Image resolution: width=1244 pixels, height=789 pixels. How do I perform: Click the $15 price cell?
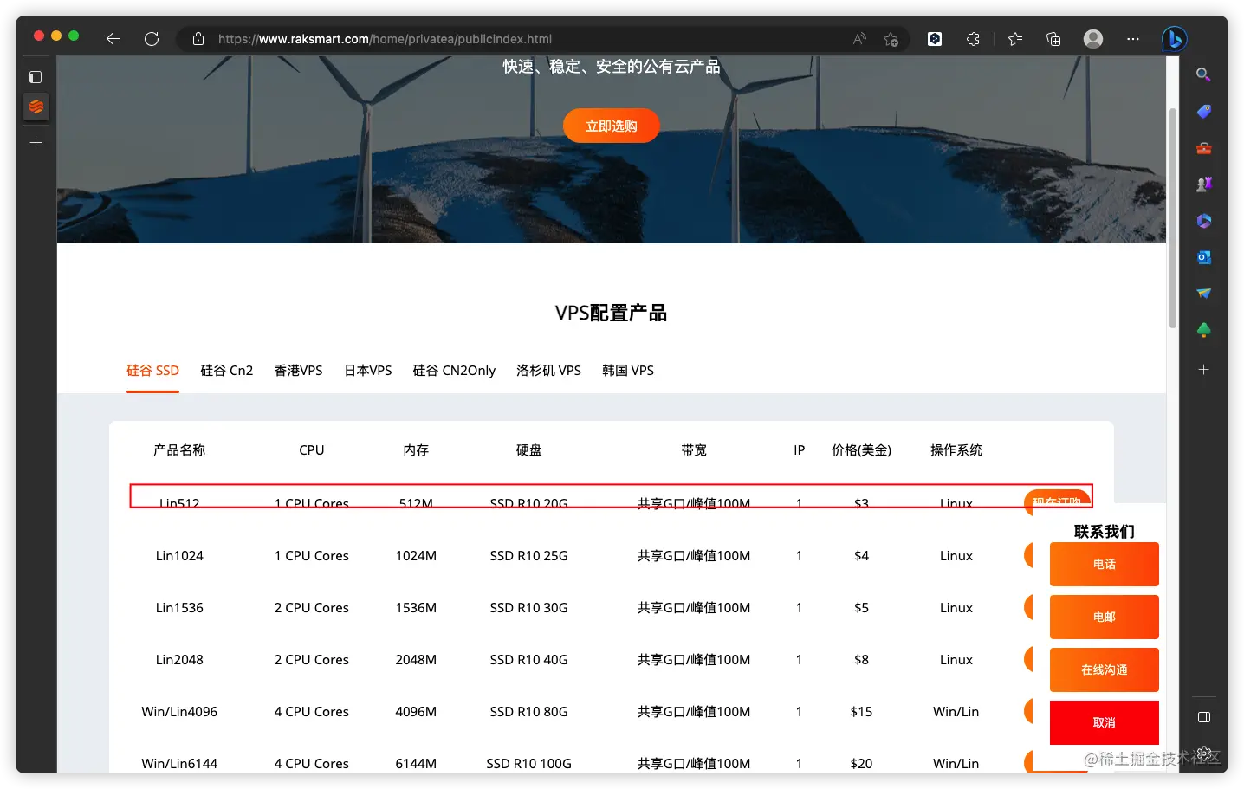tap(861, 712)
